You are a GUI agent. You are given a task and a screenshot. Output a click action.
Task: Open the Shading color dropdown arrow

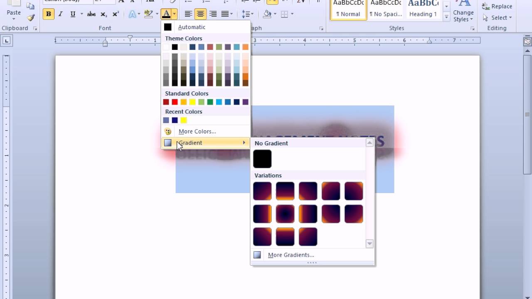point(275,14)
